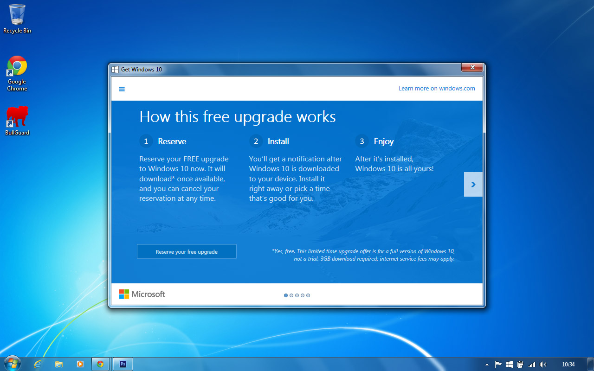Open the hamburger menu in Get Windows 10

pos(122,89)
